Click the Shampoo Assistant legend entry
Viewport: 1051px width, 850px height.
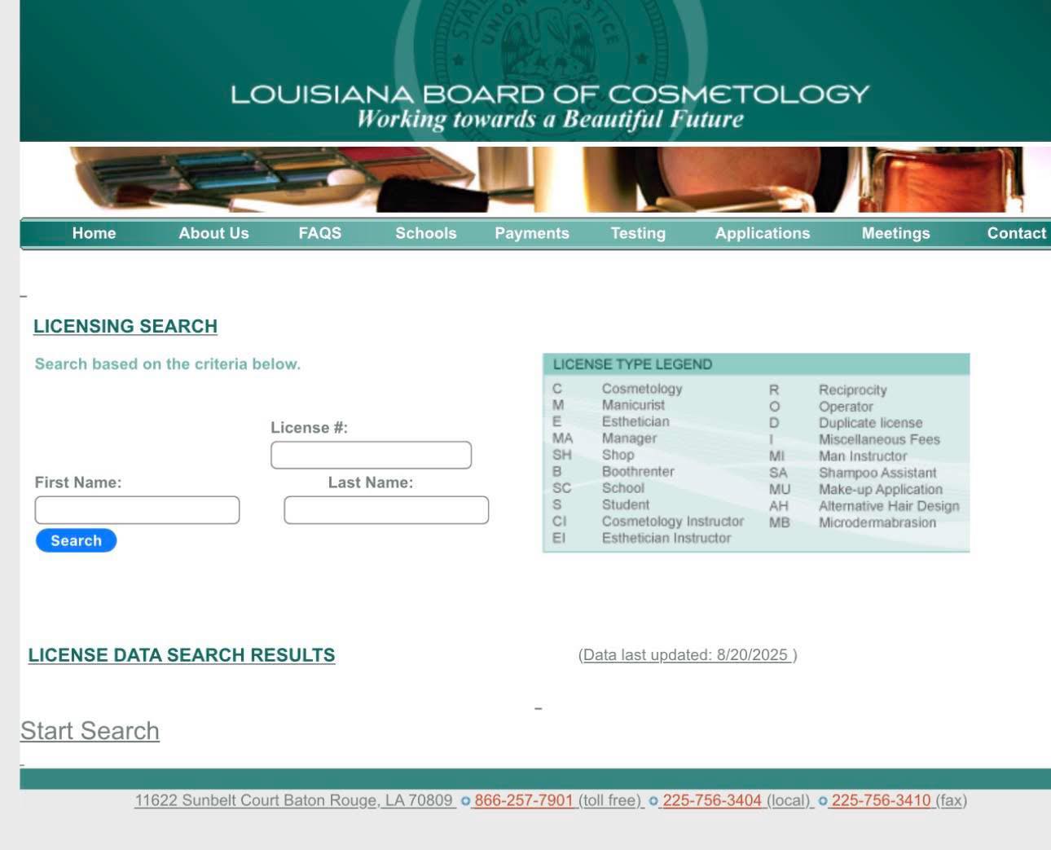877,473
